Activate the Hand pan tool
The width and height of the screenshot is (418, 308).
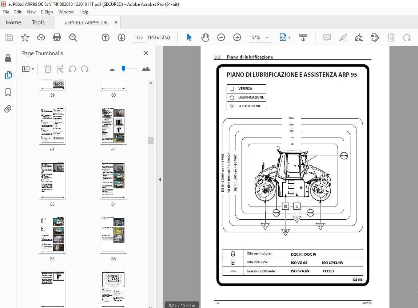coord(205,37)
